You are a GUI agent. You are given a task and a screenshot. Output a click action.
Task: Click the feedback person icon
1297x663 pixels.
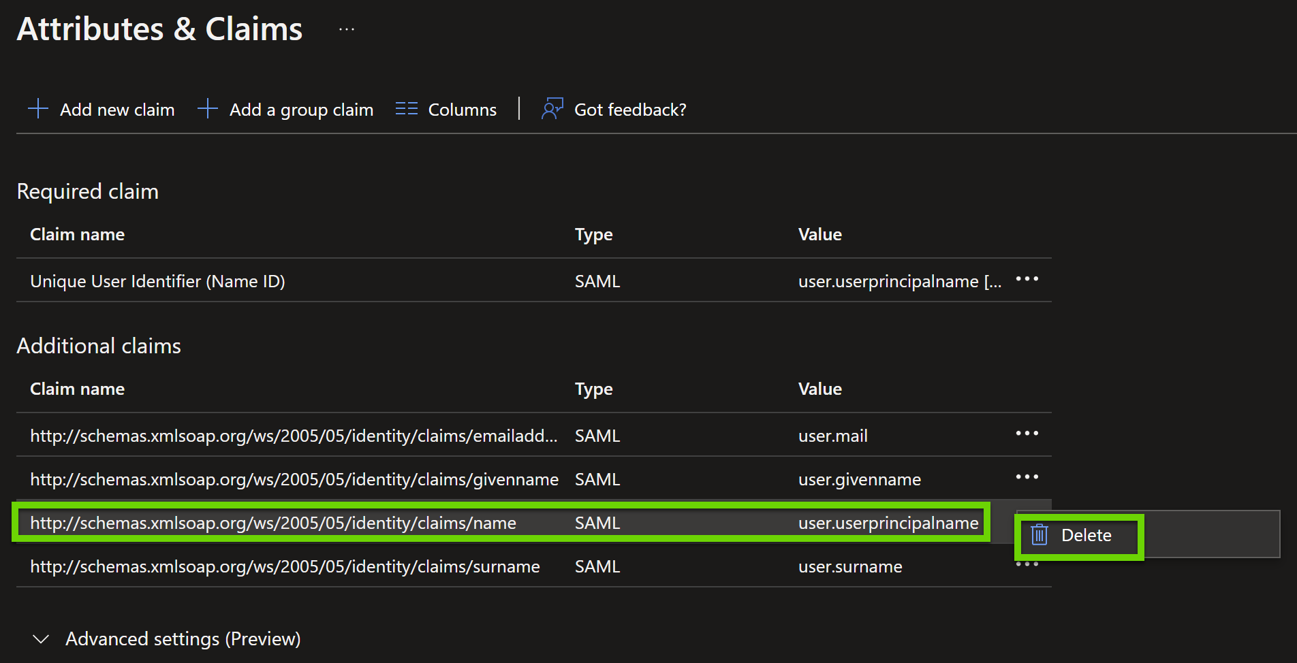[552, 109]
